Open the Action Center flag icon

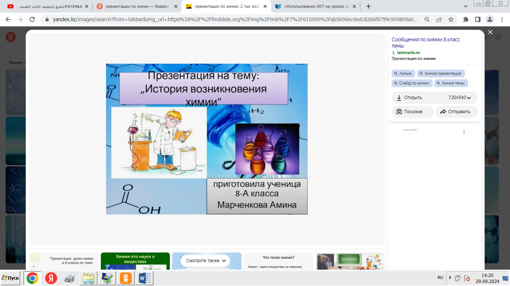click(x=467, y=278)
